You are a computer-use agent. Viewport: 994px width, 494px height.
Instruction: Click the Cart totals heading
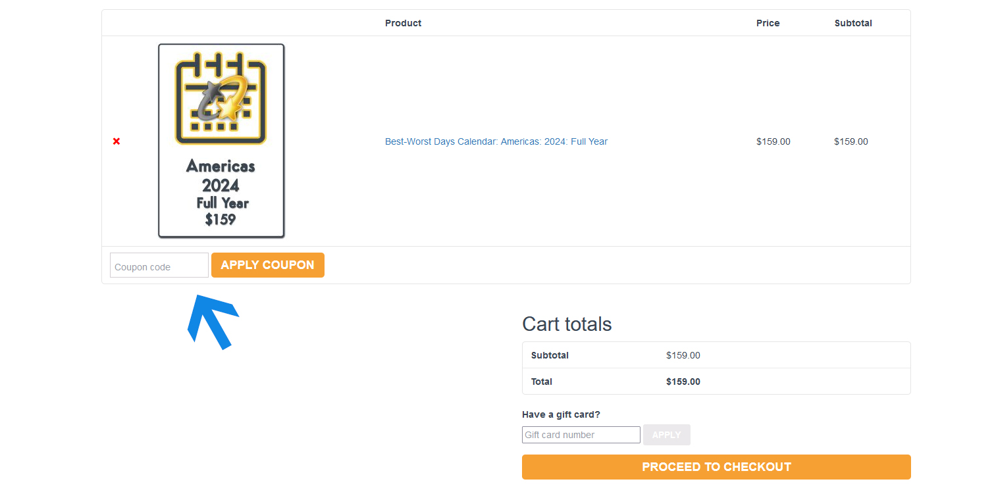click(x=567, y=324)
